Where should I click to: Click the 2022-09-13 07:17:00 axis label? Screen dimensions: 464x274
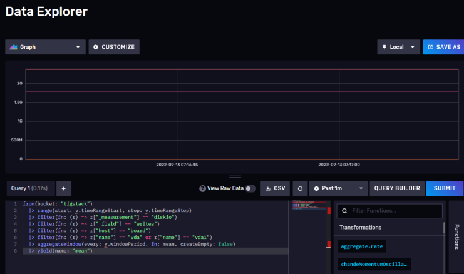click(x=339, y=165)
